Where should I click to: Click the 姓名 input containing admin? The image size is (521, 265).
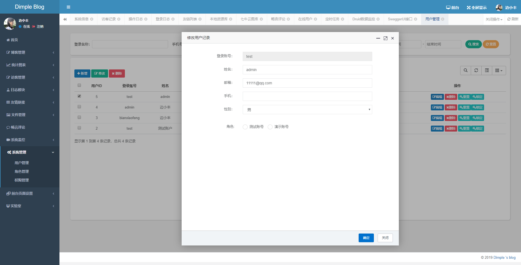point(307,70)
